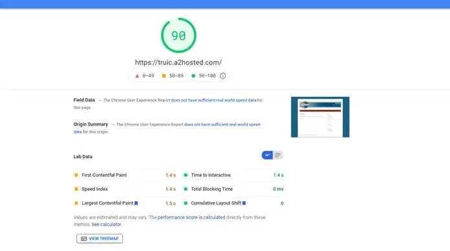Click the Origin Summary heading
Image resolution: width=450 pixels, height=251 pixels.
91,125
